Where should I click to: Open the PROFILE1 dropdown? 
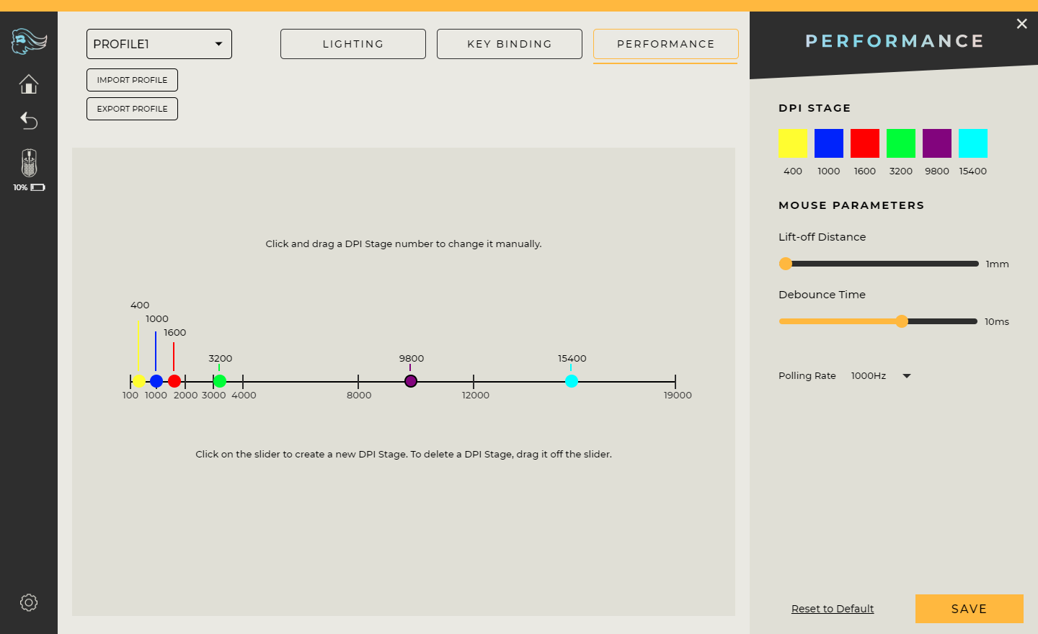pos(159,44)
